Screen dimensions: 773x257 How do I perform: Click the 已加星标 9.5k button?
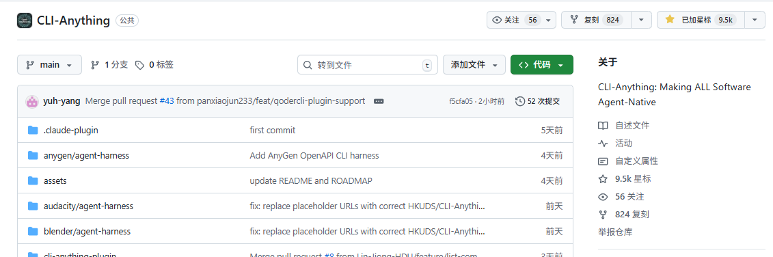(701, 21)
